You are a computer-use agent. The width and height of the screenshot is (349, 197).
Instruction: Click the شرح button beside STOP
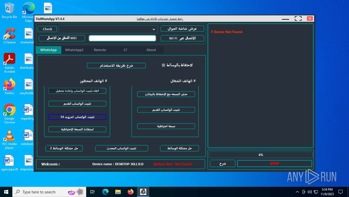coord(222,163)
